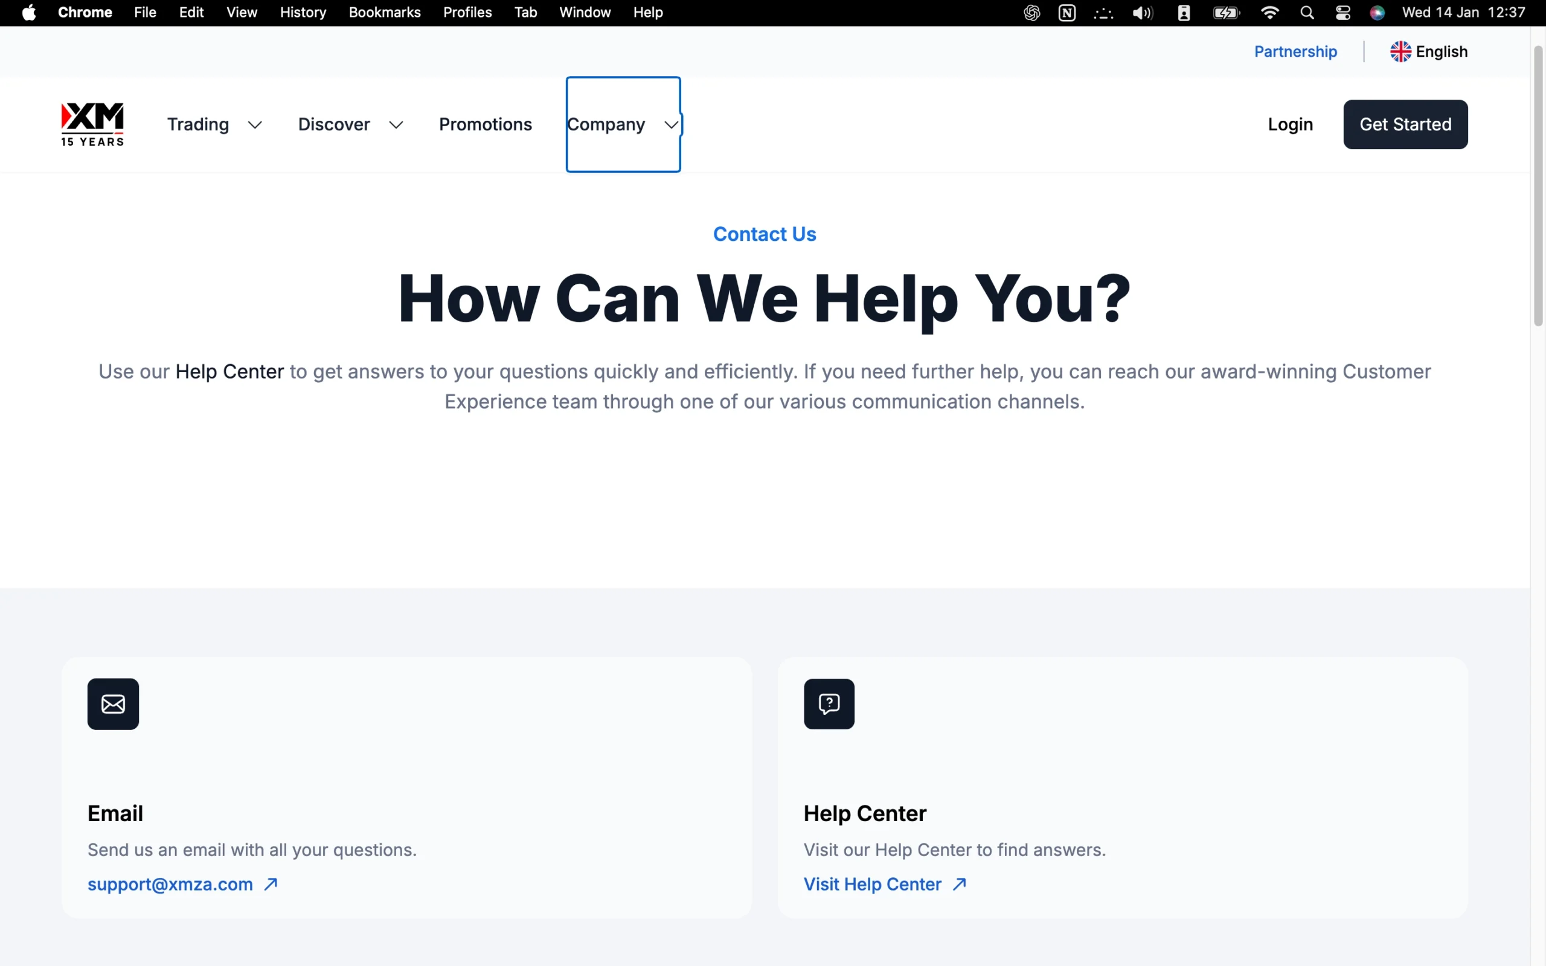Click the UK flag language icon
Image resolution: width=1546 pixels, height=966 pixels.
click(x=1400, y=52)
